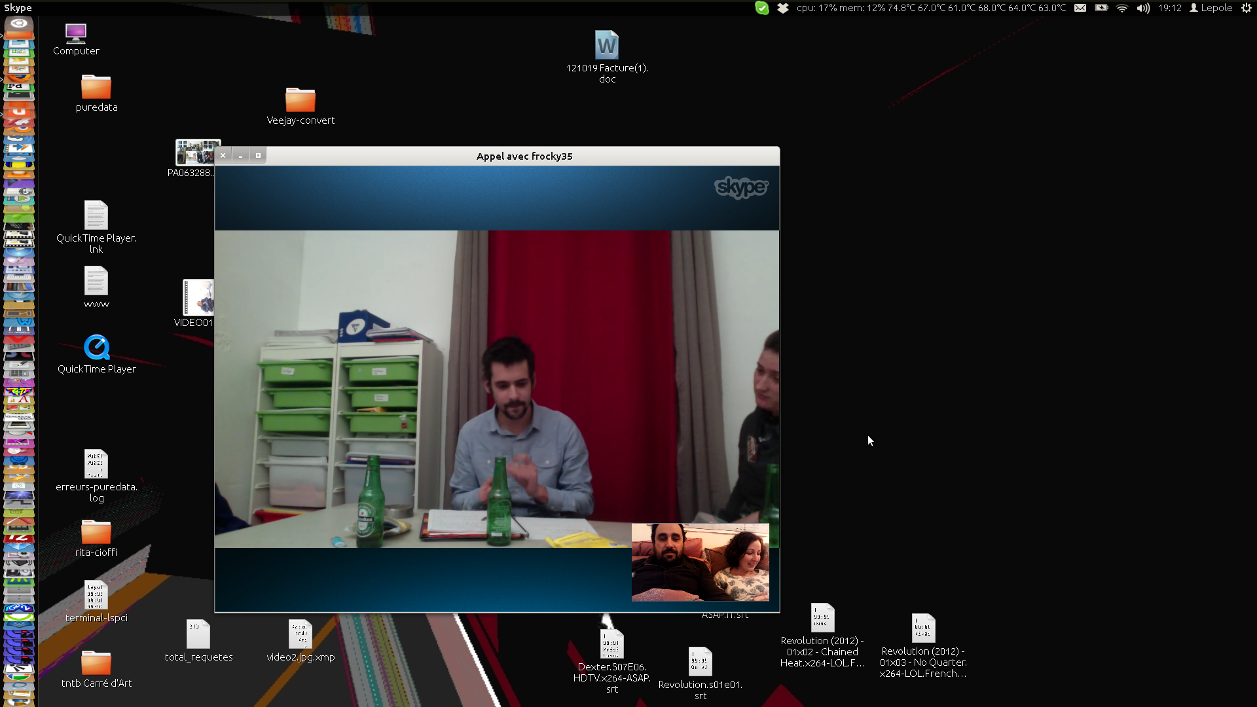
Task: Click the battery indicator icon
Action: click(x=1101, y=8)
